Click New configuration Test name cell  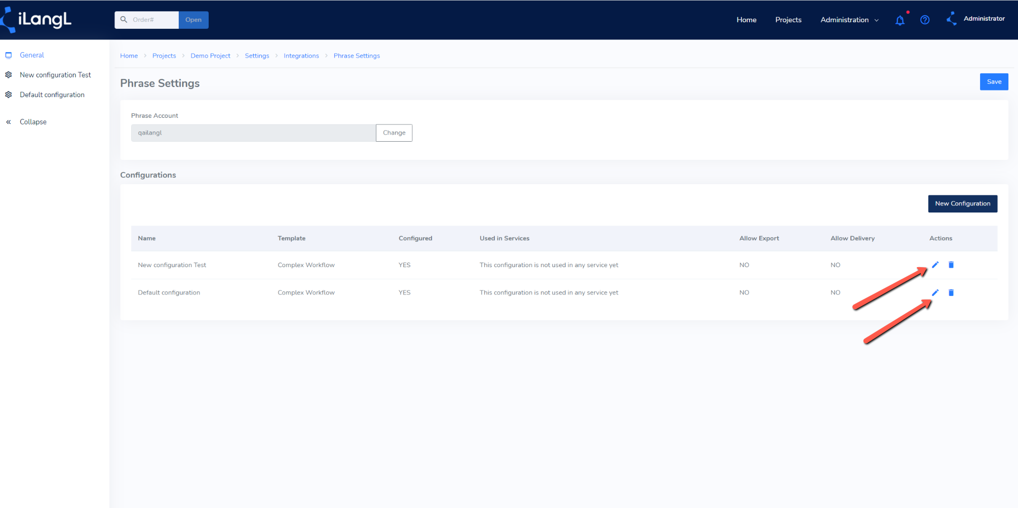coord(172,265)
